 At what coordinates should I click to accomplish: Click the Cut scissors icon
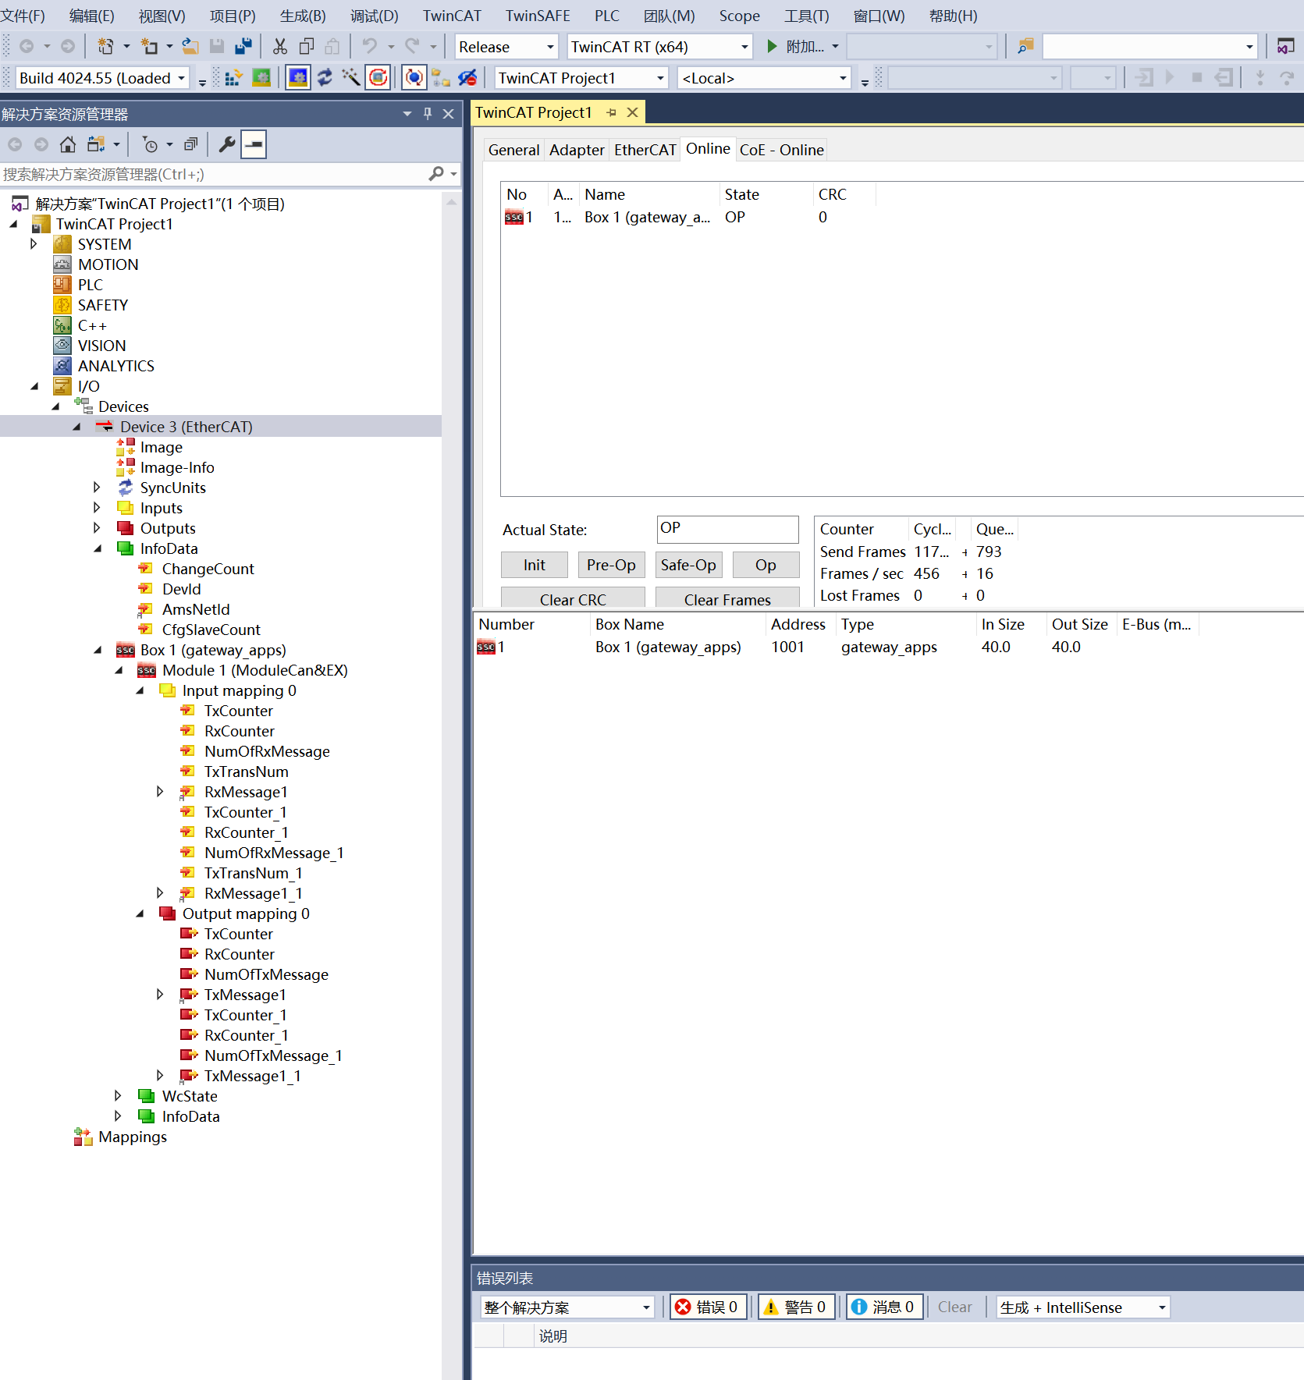(280, 47)
